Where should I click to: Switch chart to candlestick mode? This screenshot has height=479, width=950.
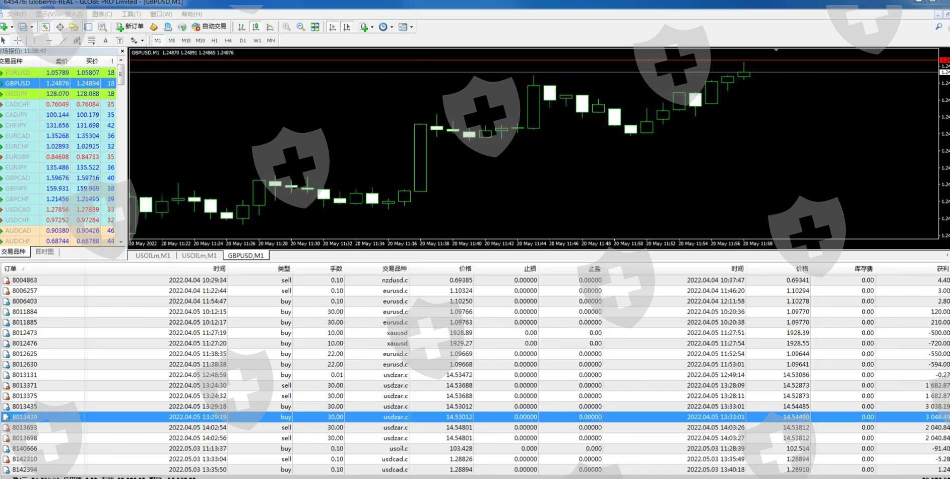(x=256, y=27)
